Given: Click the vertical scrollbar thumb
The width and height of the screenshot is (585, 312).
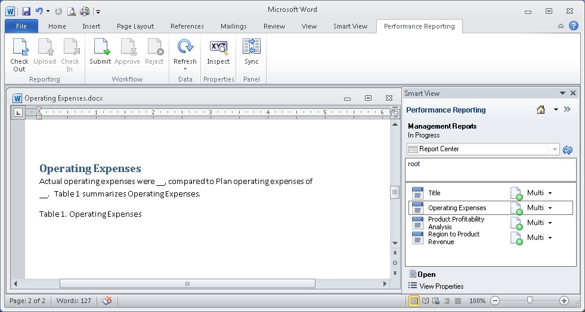Looking at the screenshot, I should click(x=395, y=192).
